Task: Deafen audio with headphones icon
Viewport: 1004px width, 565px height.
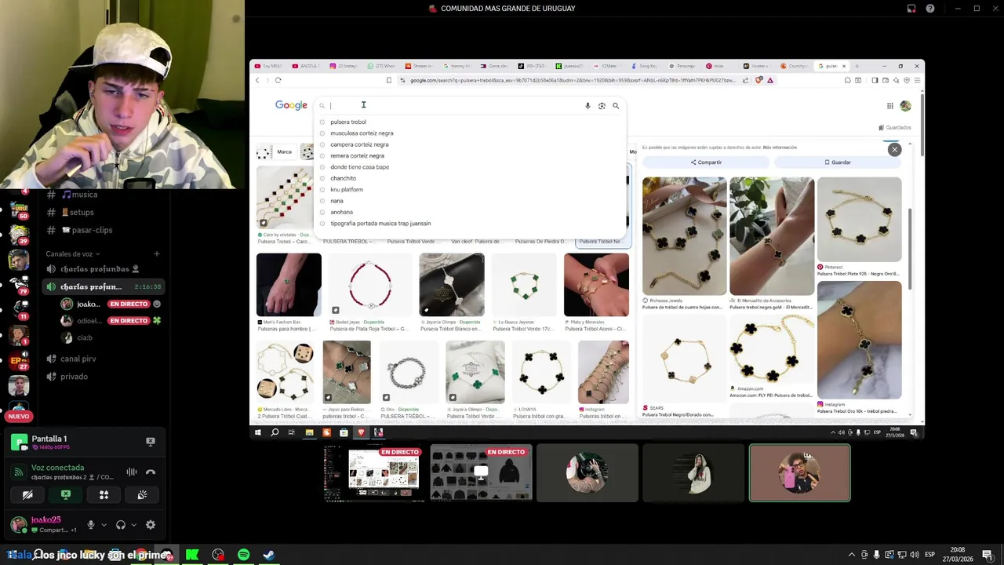Action: [x=121, y=525]
